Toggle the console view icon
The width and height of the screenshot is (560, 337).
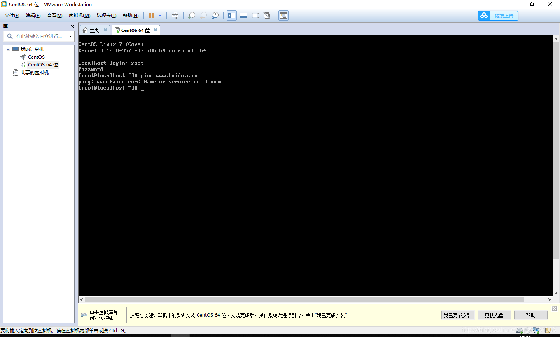click(x=283, y=16)
